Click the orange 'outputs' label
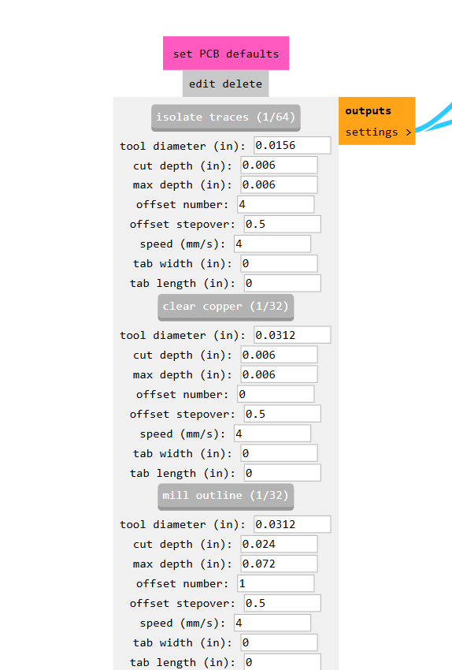Viewport: 452px width, 670px height. point(368,110)
